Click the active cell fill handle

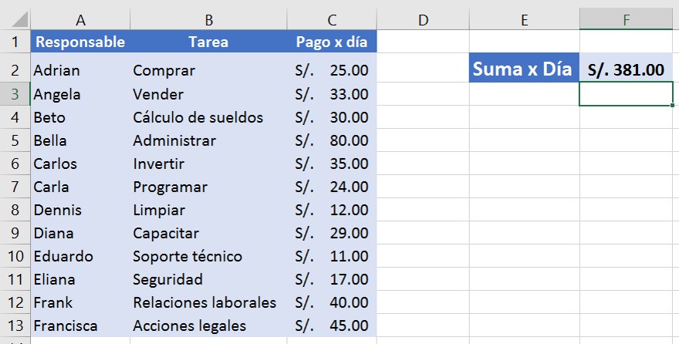[672, 105]
